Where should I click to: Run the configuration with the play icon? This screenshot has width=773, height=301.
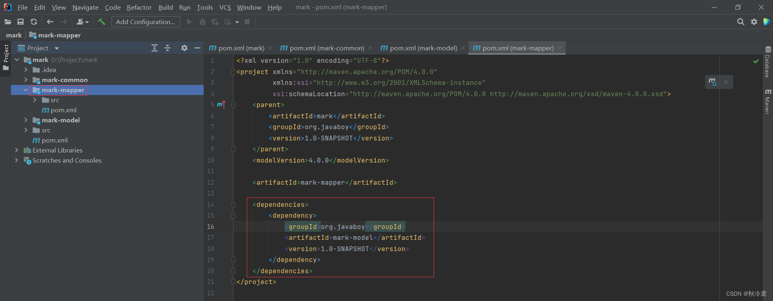coord(189,22)
